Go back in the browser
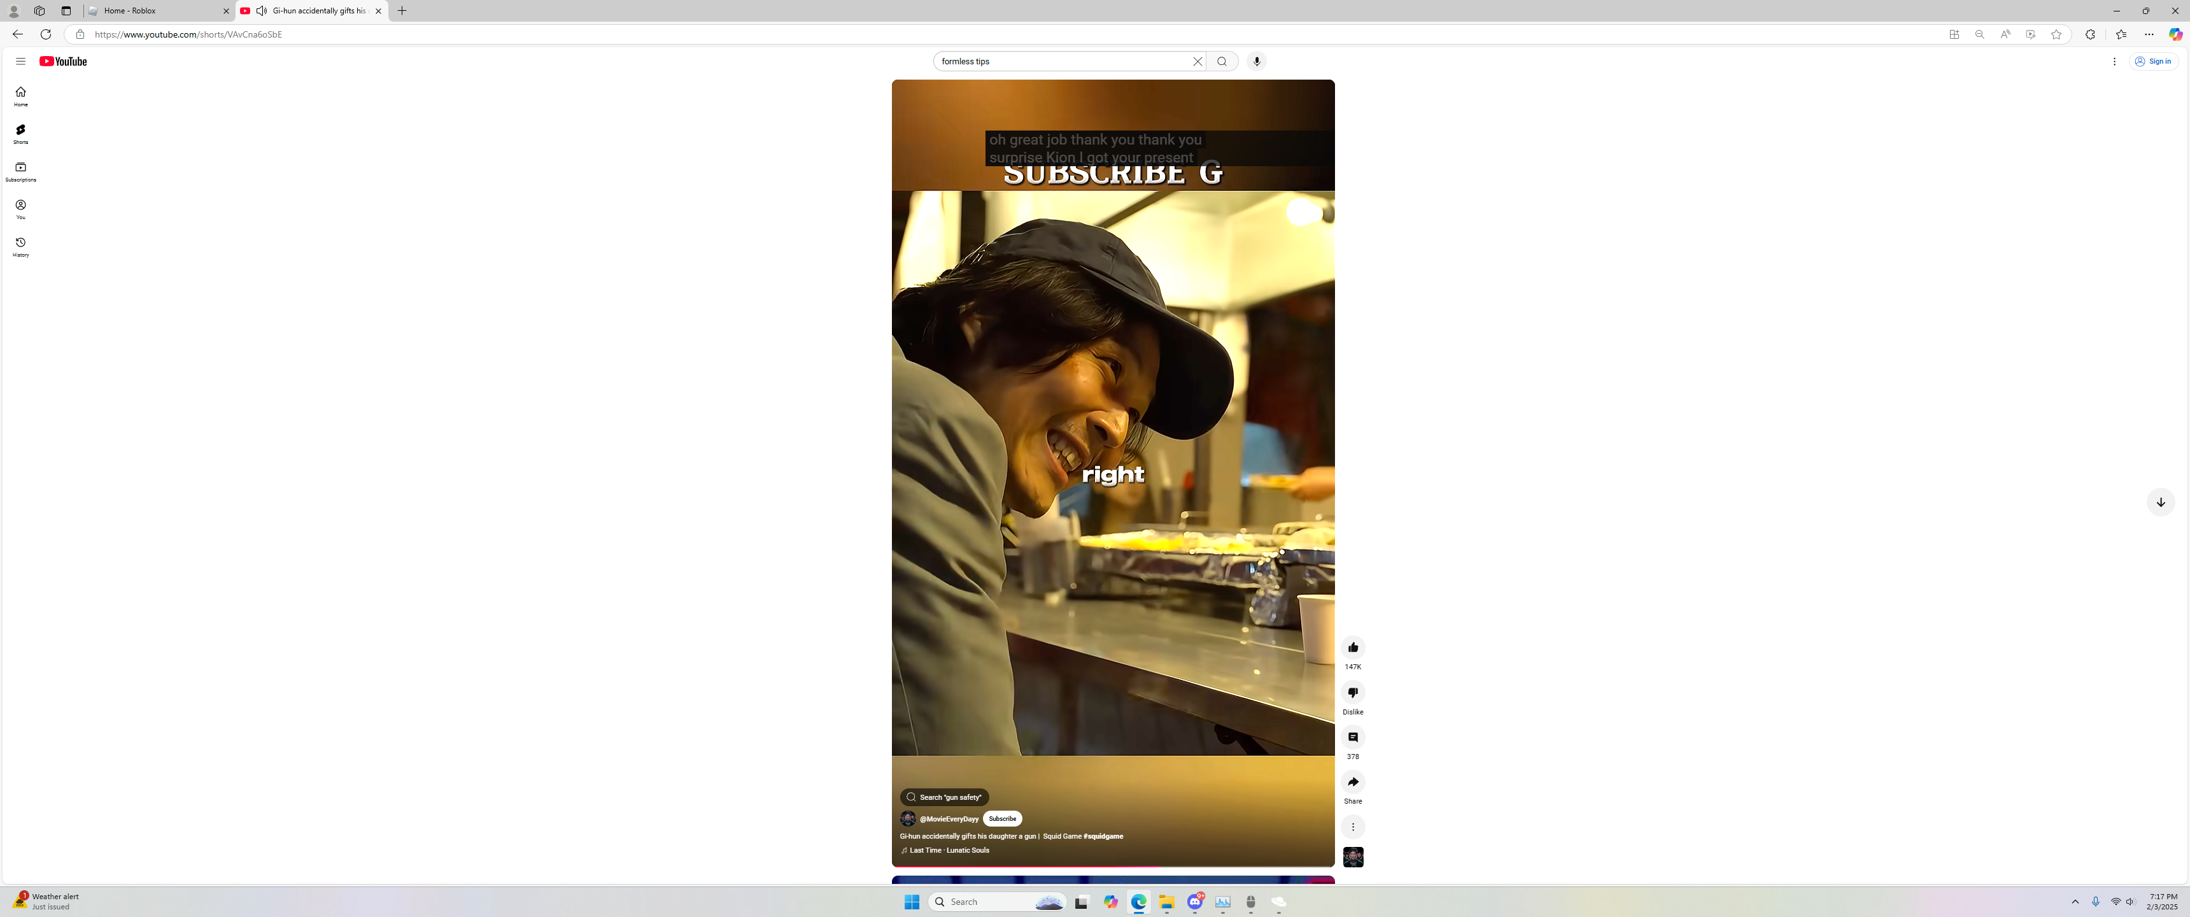 (x=18, y=34)
